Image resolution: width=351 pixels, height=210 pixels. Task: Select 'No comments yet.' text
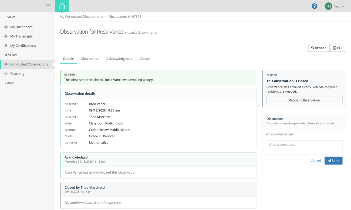coord(280,134)
